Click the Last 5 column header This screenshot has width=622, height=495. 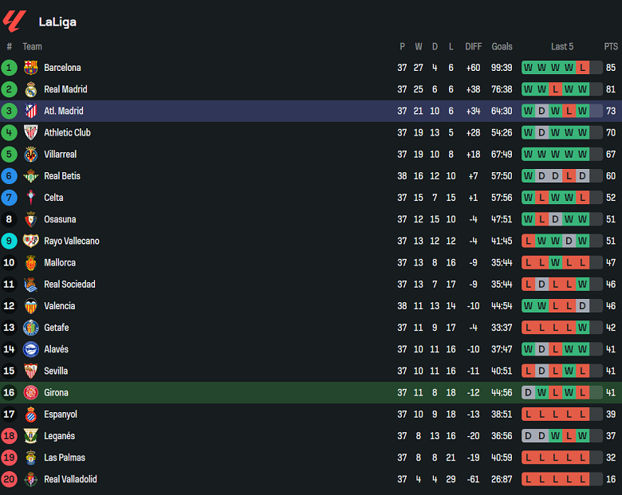[x=561, y=46]
